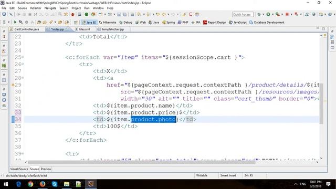Switch to the Report Design perspective
This screenshot has height=189, width=336.
tap(214, 22)
